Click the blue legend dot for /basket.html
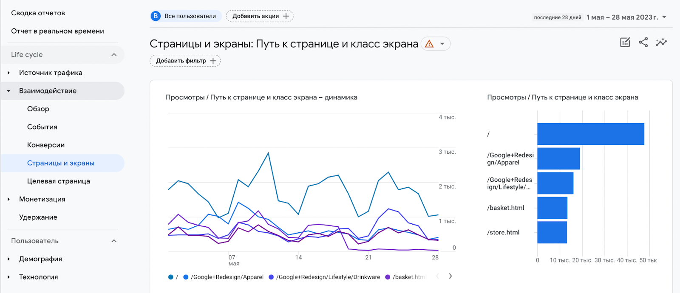 (x=387, y=277)
